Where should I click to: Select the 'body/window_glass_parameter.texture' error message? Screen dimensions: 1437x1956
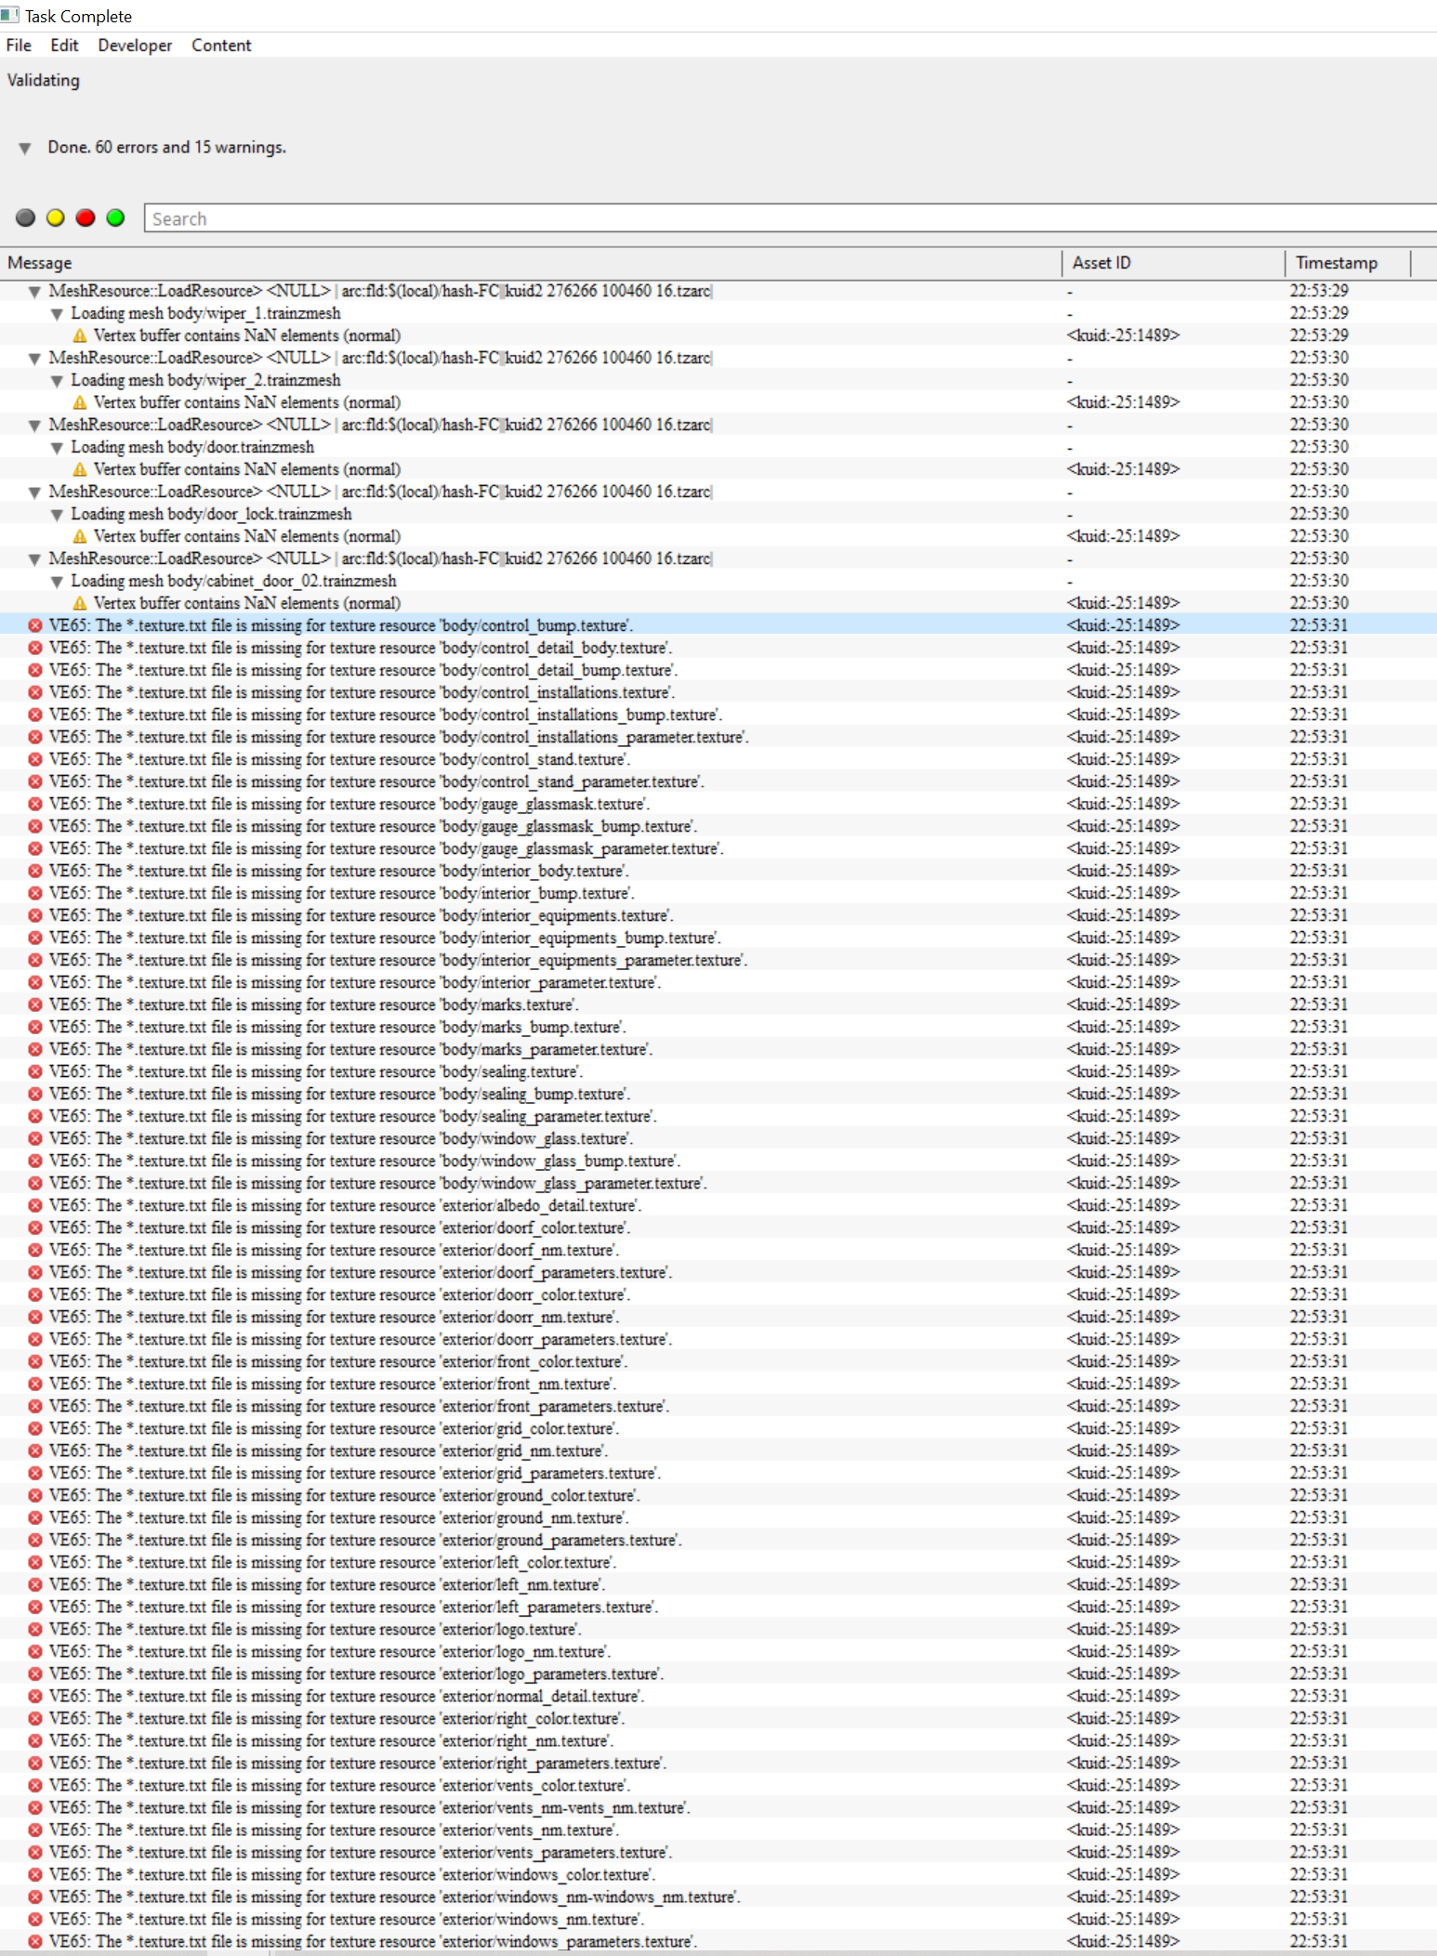click(378, 1183)
